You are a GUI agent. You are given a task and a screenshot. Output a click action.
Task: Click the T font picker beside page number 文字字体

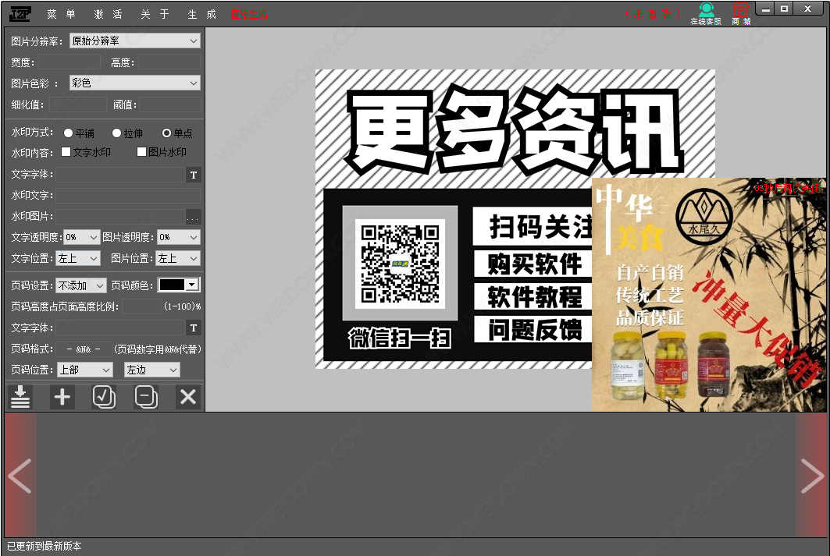tap(193, 328)
